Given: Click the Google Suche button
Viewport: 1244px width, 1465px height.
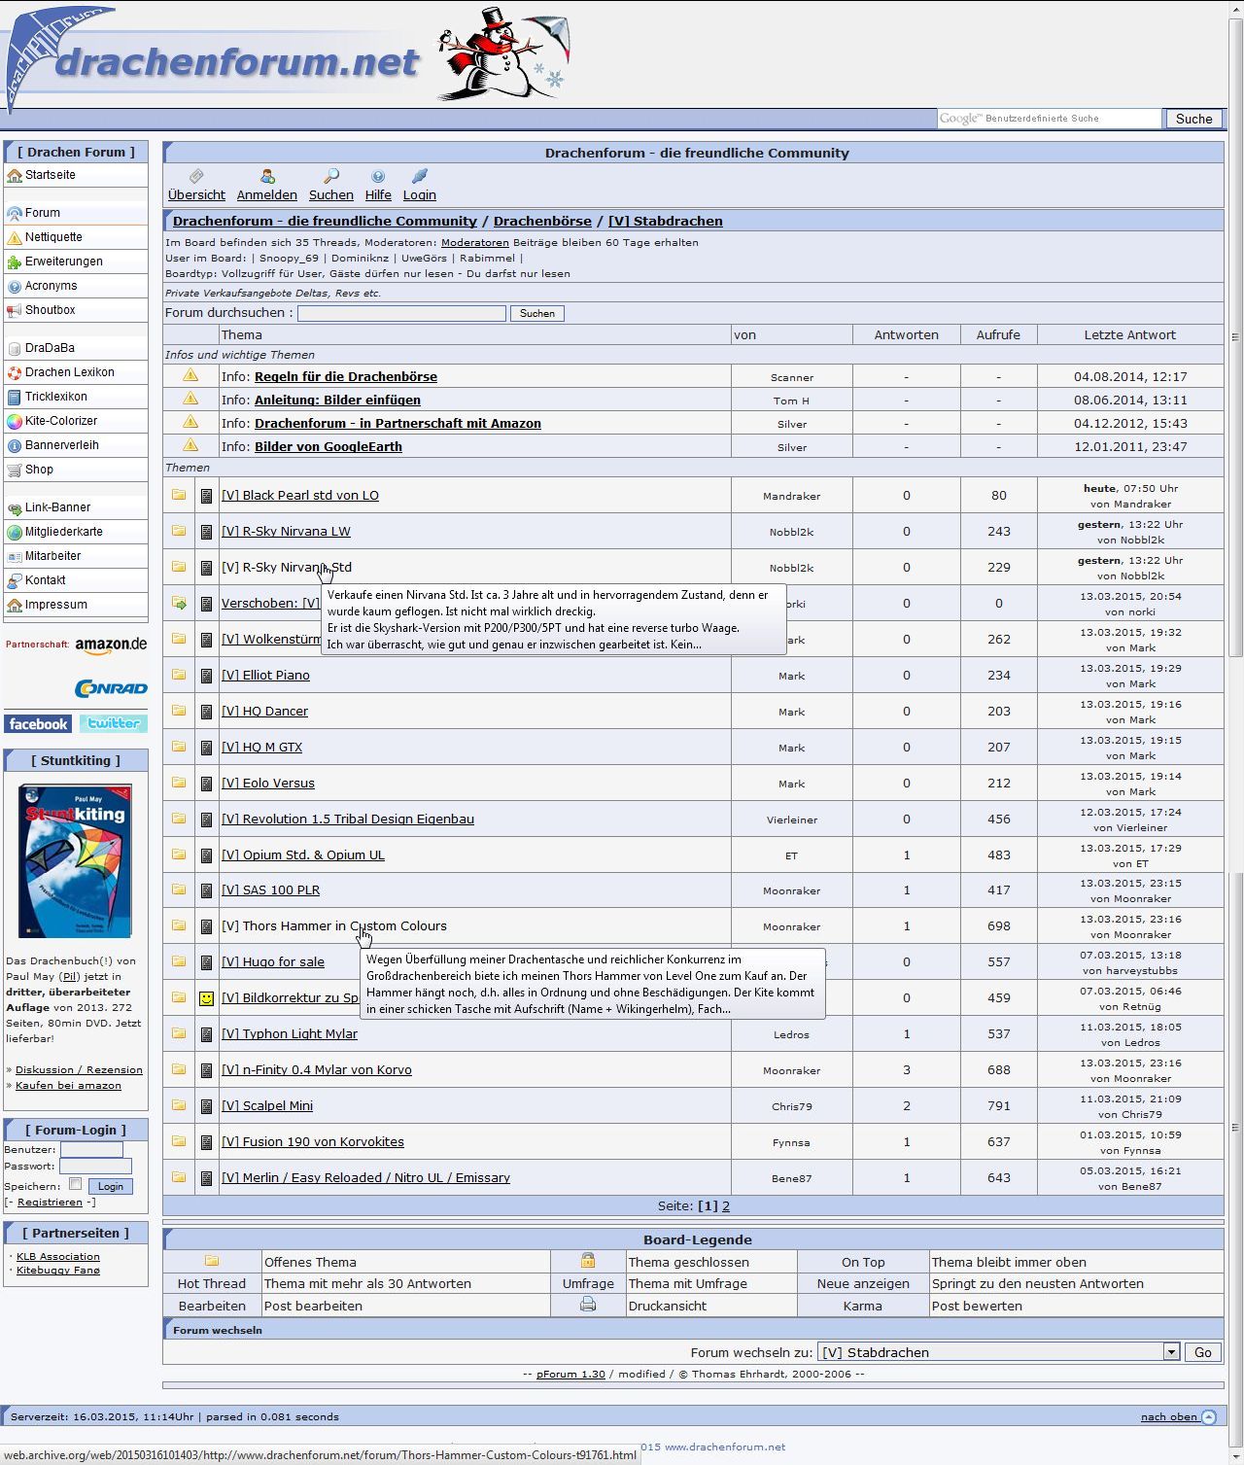Looking at the screenshot, I should (1193, 119).
